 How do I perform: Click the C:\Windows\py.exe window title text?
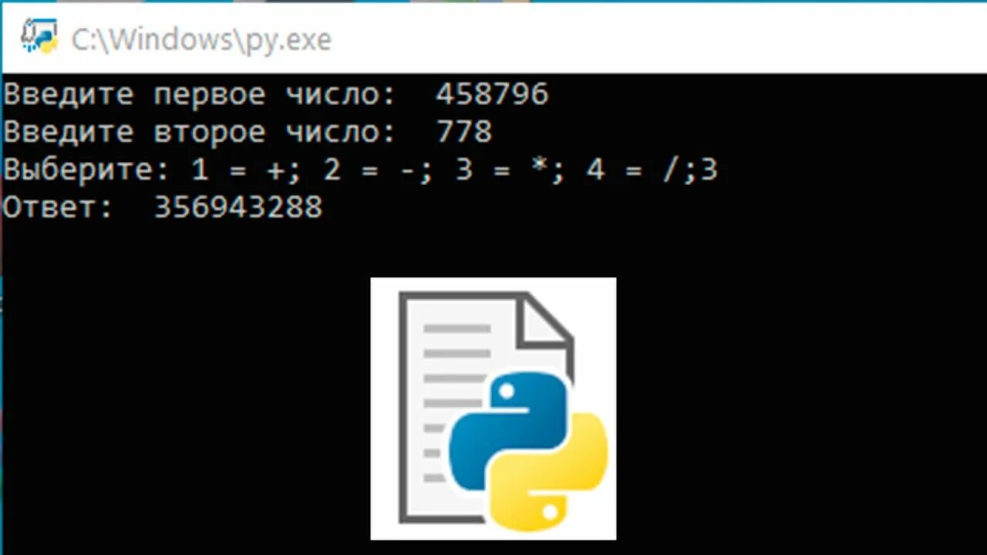tap(201, 39)
